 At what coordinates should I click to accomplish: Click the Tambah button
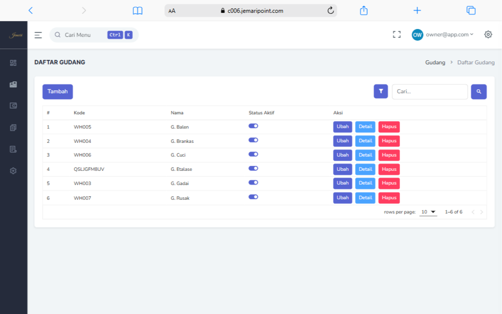[57, 92]
